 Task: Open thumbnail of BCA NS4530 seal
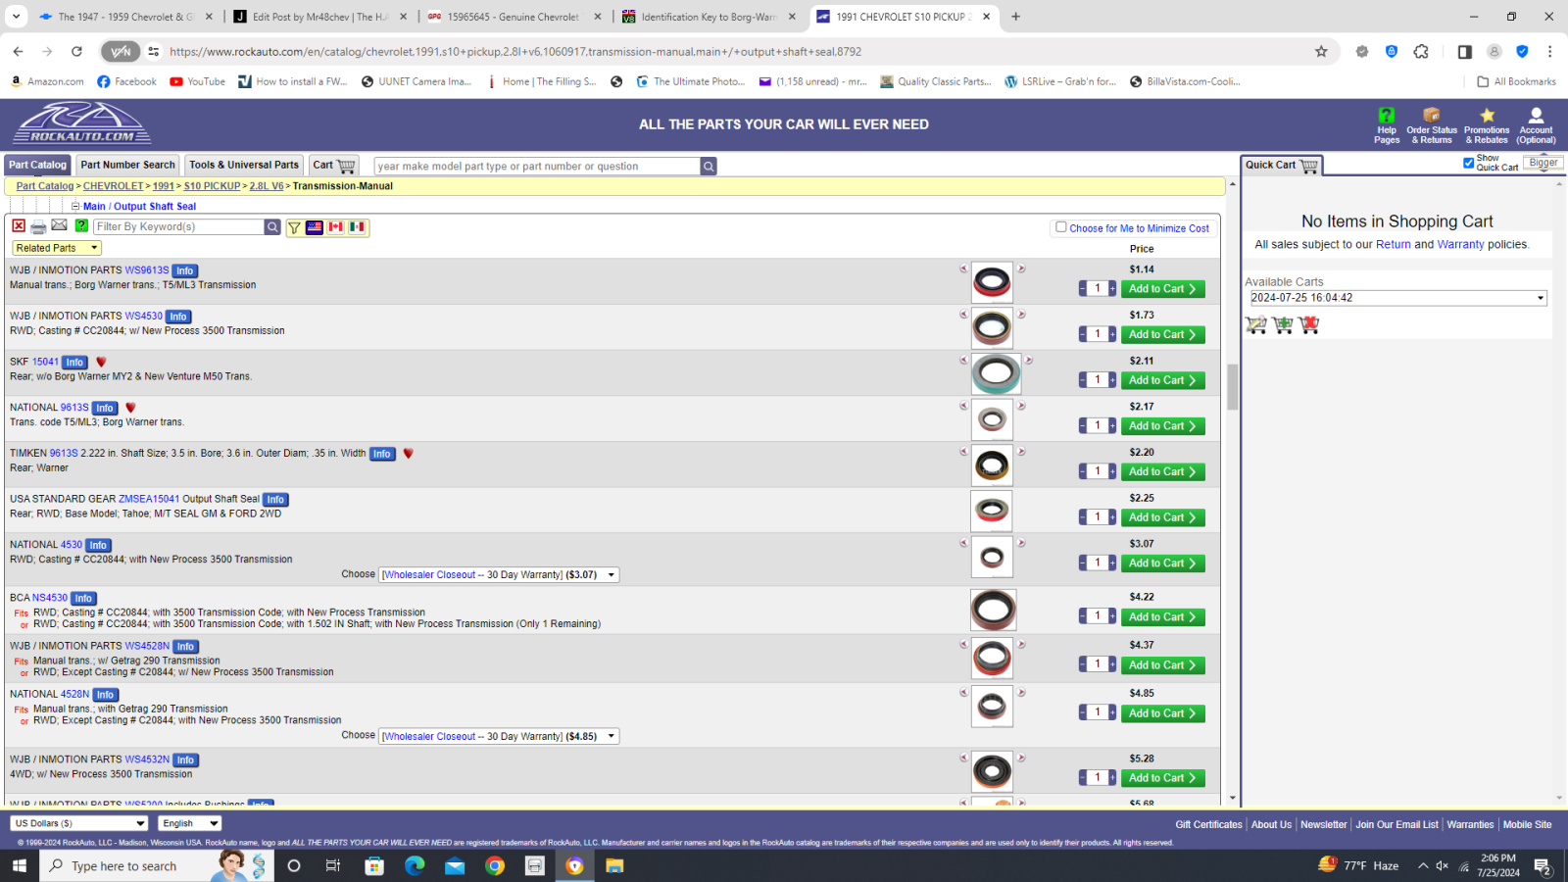pyautogui.click(x=993, y=610)
